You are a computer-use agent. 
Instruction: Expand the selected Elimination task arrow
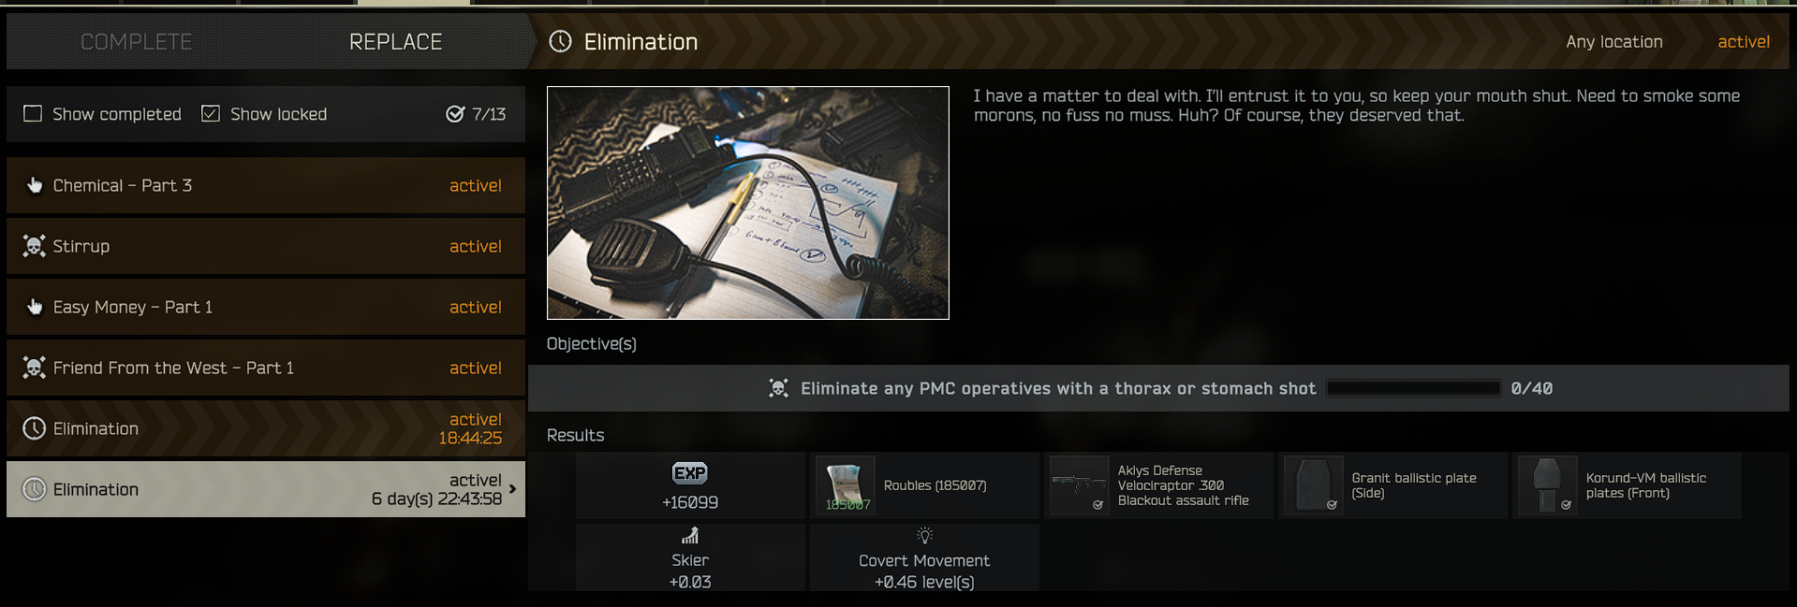[x=512, y=488]
